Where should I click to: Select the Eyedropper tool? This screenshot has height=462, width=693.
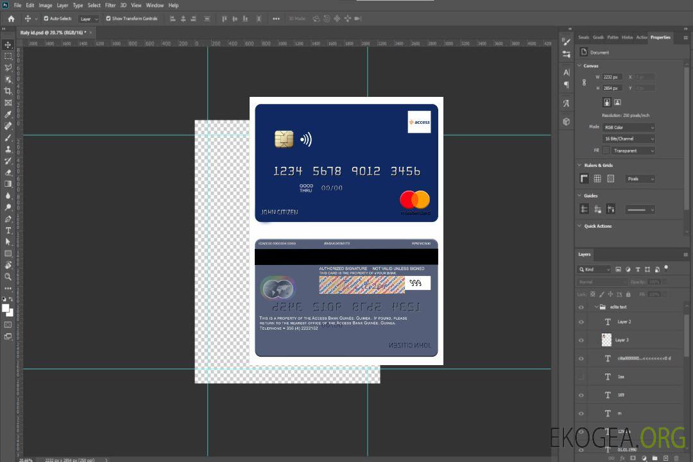click(x=8, y=114)
